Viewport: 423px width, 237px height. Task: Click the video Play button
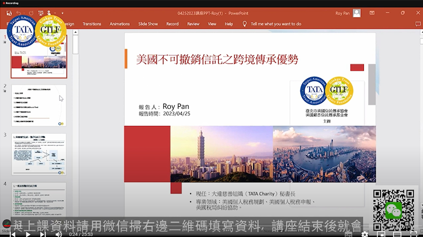coord(28,234)
